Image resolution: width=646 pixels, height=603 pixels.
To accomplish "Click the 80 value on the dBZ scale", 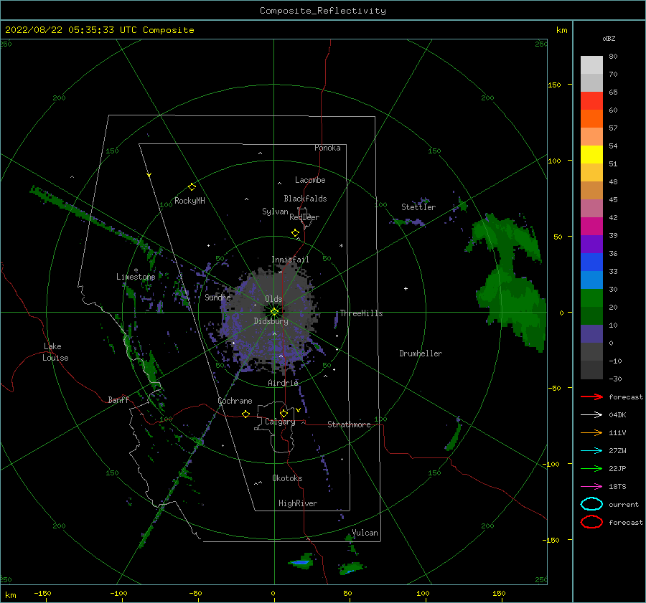I will coord(613,57).
